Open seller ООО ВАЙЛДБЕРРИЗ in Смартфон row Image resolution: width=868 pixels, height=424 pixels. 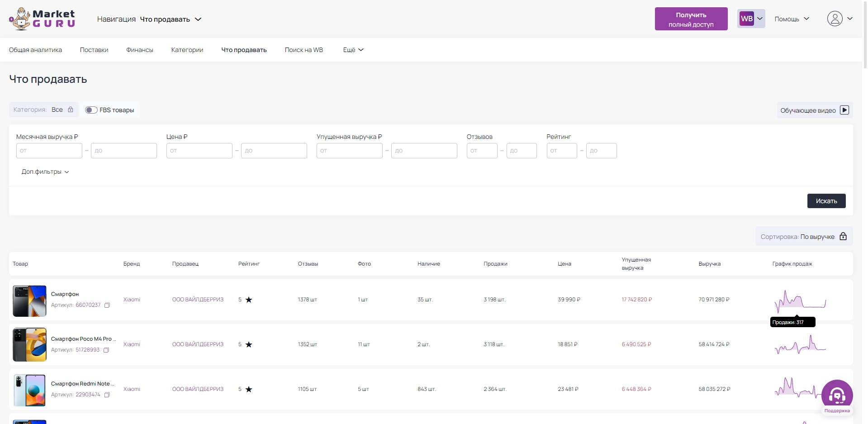click(x=198, y=300)
